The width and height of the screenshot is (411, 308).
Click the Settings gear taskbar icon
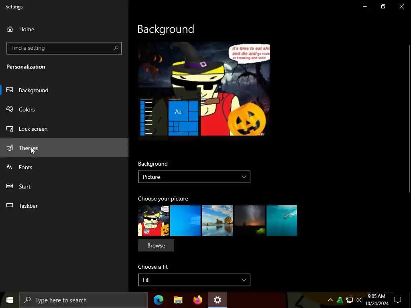click(x=217, y=300)
